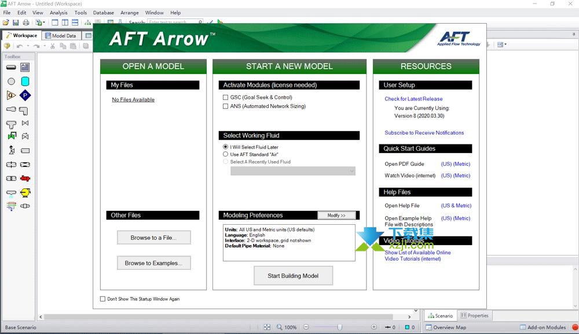This screenshot has width=579, height=334.
Task: Select the Area Change junction icon
Action: 11,109
